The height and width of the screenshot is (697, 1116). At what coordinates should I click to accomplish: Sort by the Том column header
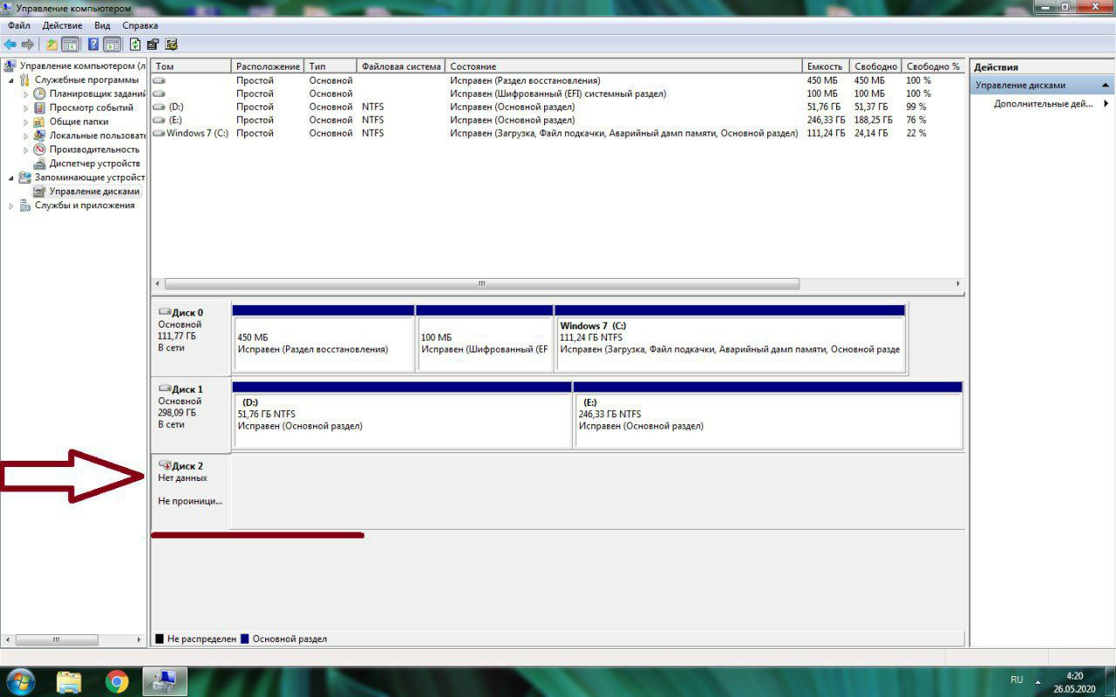pos(191,66)
